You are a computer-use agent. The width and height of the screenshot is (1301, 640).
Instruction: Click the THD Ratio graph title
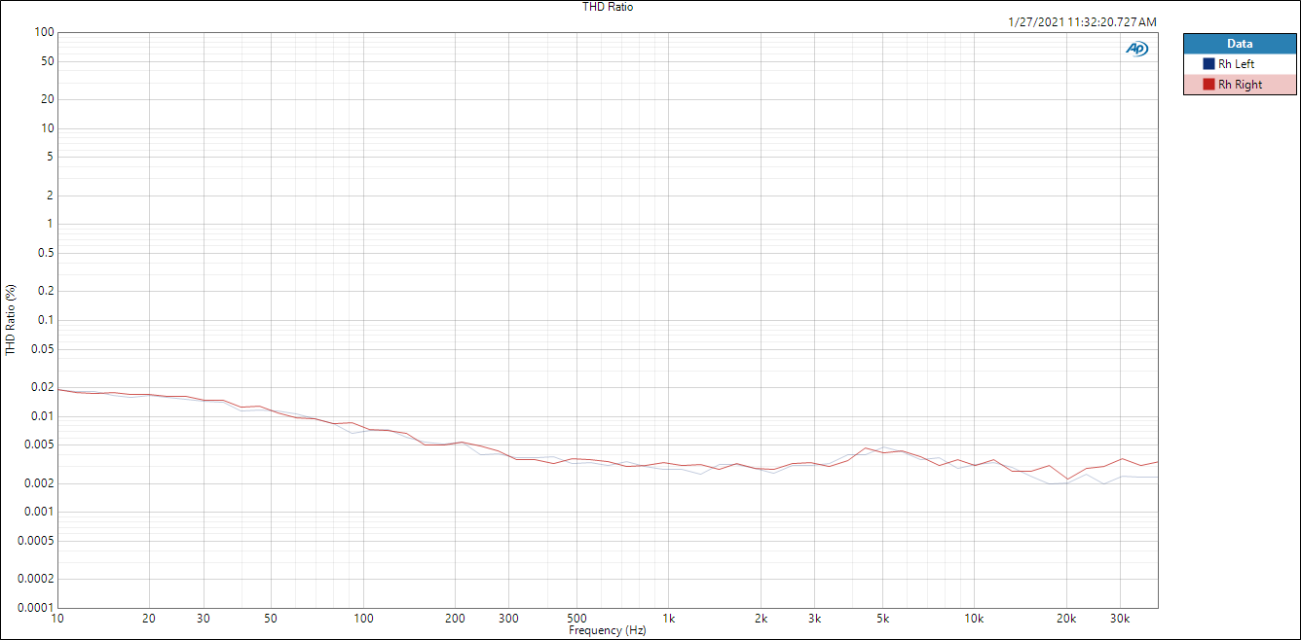[x=608, y=7]
